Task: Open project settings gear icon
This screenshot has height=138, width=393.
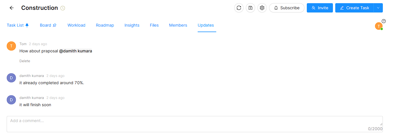Action: [x=262, y=8]
